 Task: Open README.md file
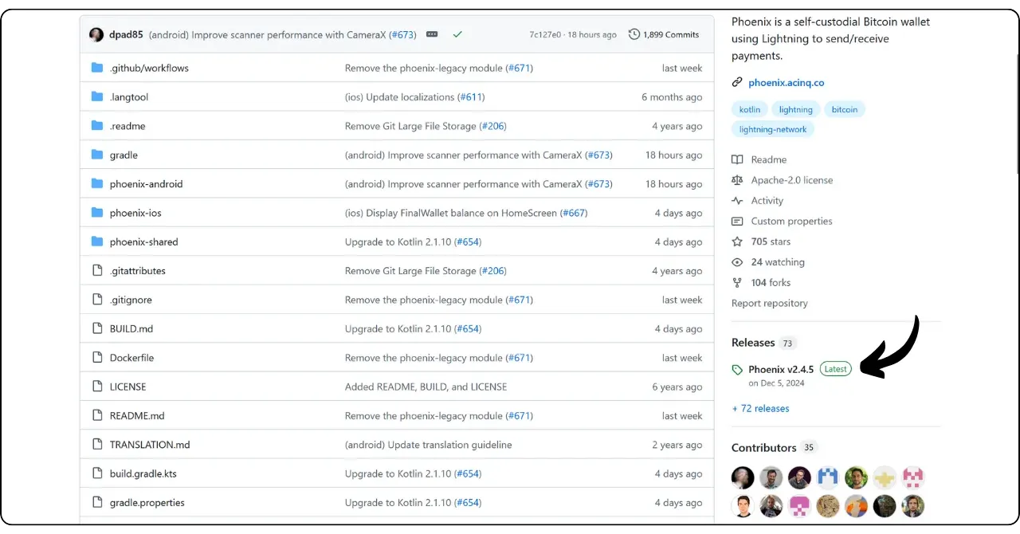click(137, 416)
